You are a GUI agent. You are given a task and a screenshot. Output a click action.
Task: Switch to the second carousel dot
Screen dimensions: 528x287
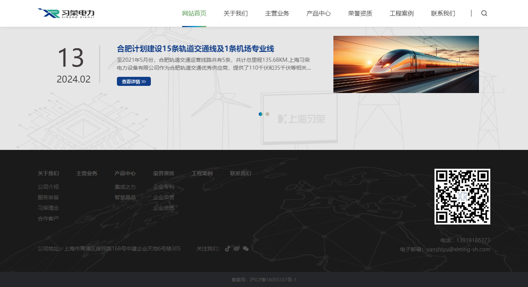[267, 114]
